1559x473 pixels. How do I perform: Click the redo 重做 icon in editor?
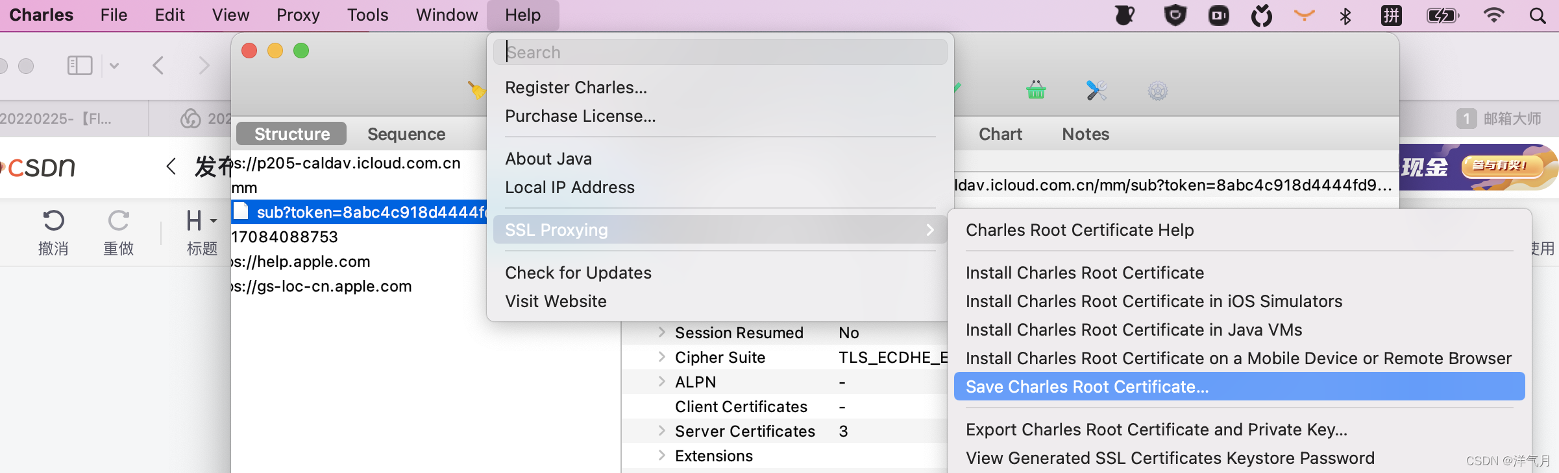[119, 221]
